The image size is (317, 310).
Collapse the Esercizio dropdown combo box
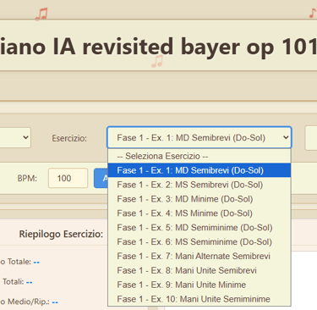[199, 137]
